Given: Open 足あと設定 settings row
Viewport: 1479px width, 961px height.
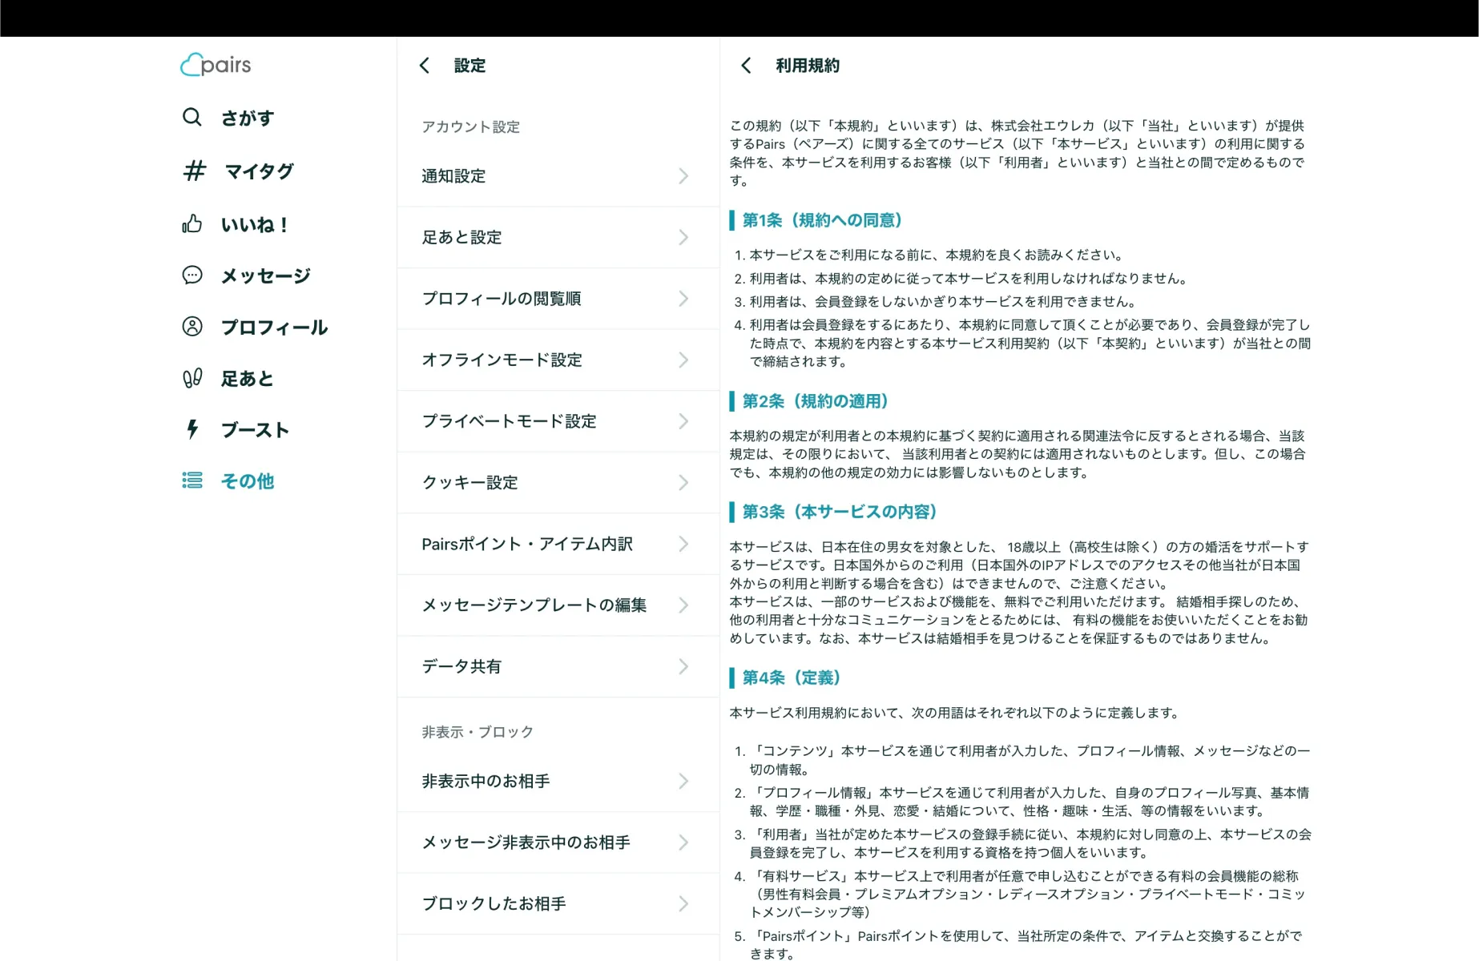Looking at the screenshot, I should [x=558, y=237].
